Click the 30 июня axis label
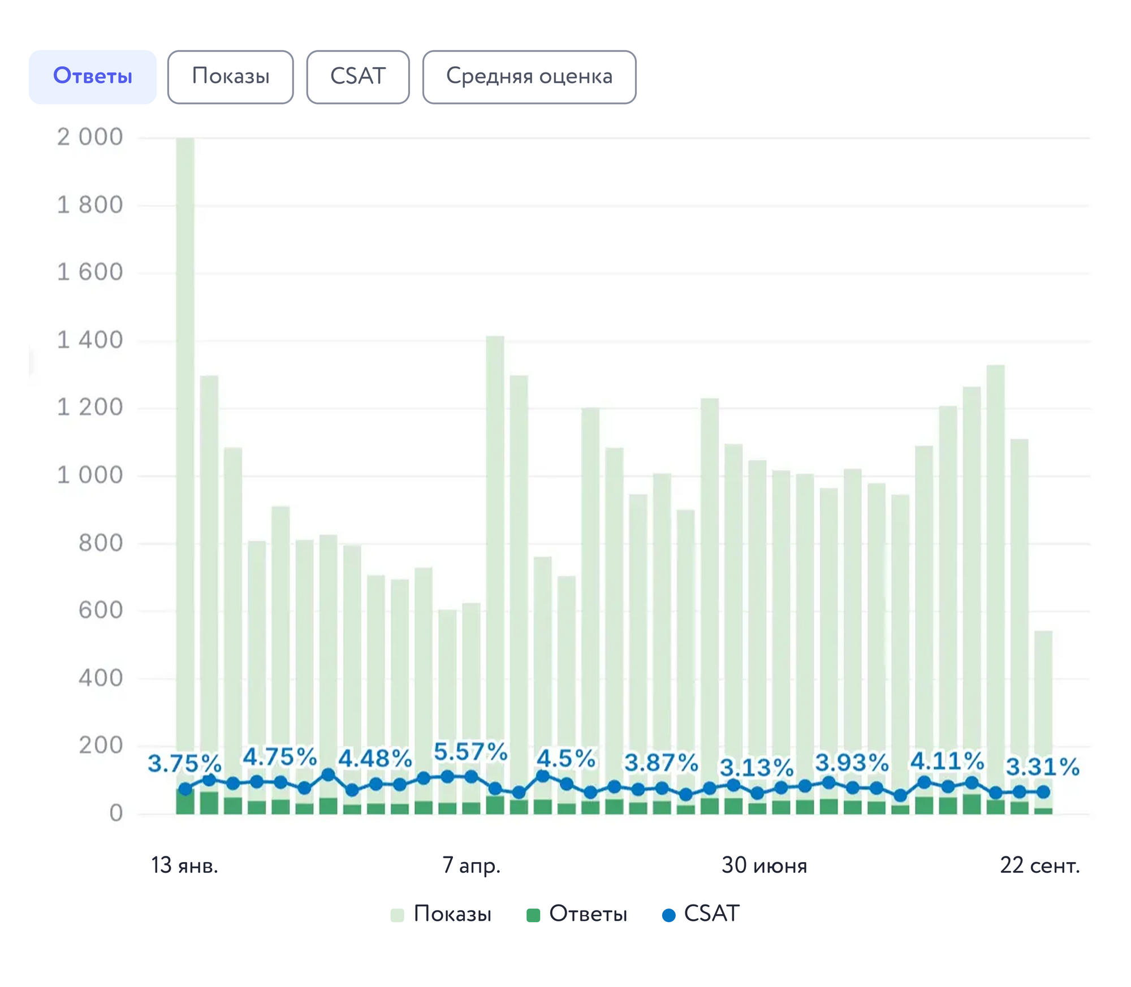 point(764,865)
